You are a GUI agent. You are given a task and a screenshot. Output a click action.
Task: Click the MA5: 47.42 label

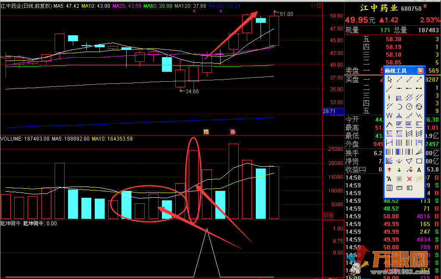66,6
